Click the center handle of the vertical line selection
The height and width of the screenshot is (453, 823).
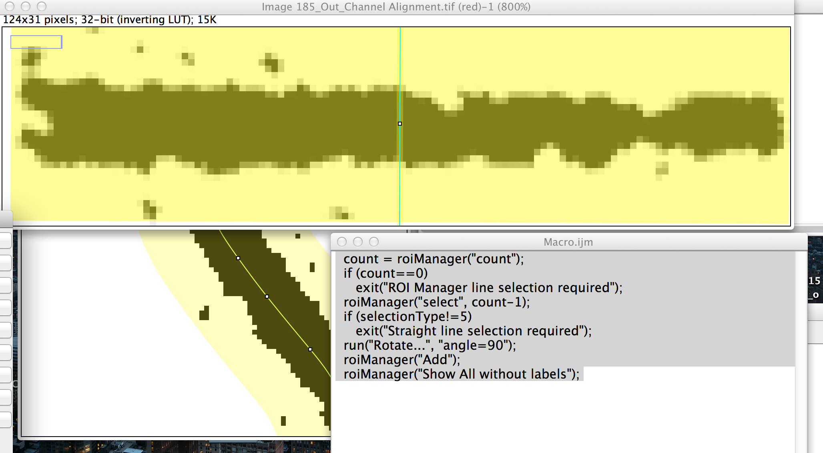400,124
